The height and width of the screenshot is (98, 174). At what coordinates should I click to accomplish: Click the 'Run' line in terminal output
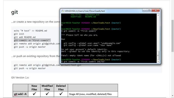[x=63, y=39]
